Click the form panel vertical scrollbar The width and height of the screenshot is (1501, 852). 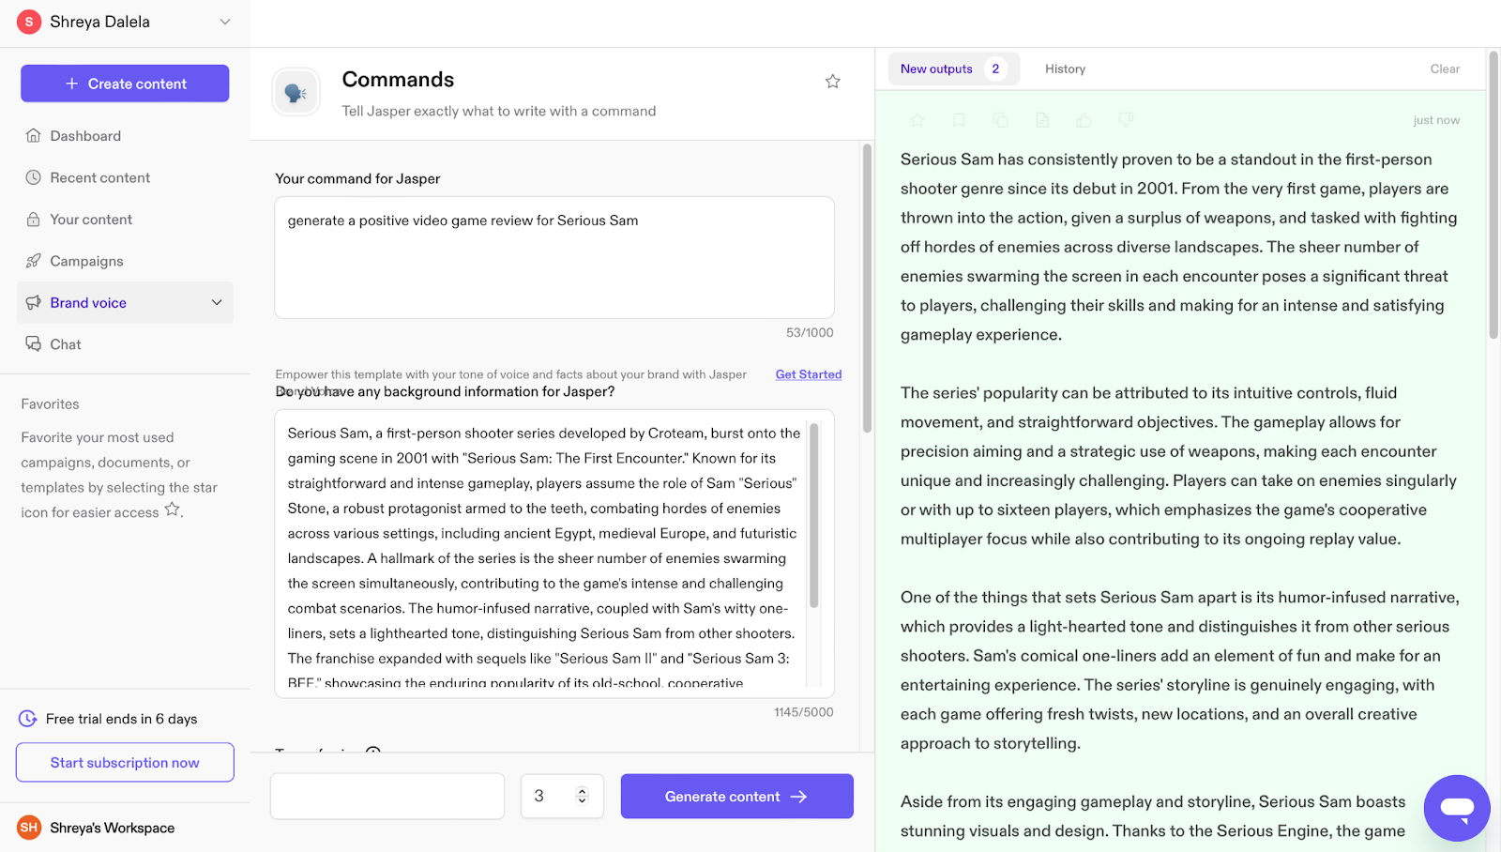(867, 286)
